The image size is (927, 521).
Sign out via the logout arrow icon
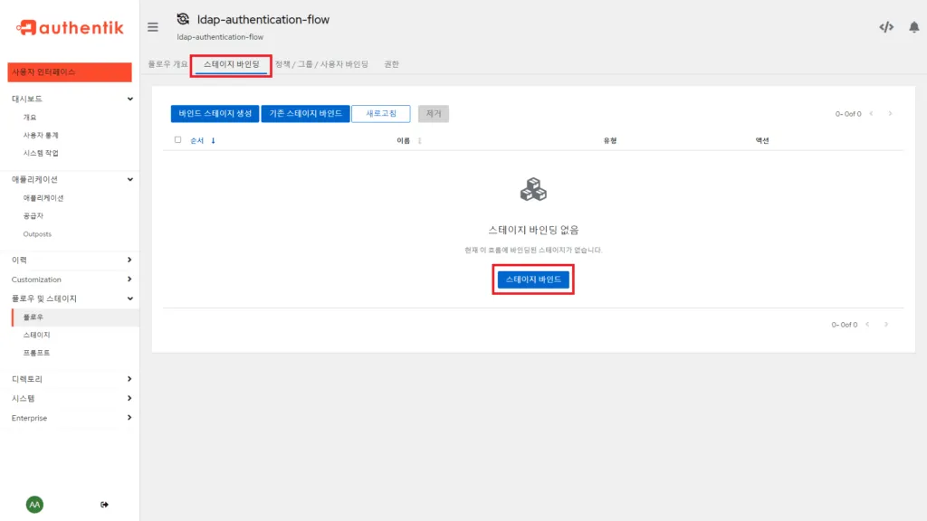[x=104, y=505]
